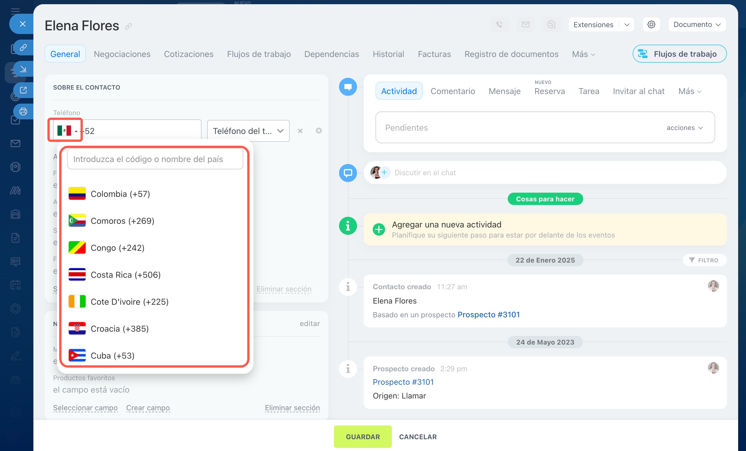Expand the Teléfono del trabajo type dropdown
746x451 pixels.
(x=248, y=131)
